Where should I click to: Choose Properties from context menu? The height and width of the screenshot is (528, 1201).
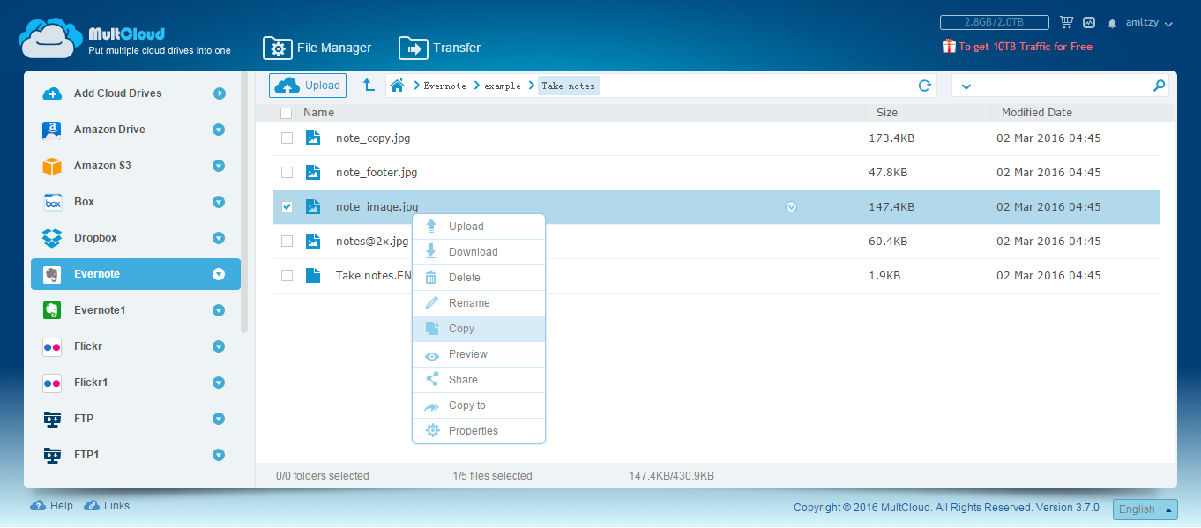coord(479,431)
